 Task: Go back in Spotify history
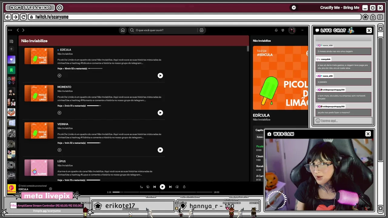click(18, 30)
